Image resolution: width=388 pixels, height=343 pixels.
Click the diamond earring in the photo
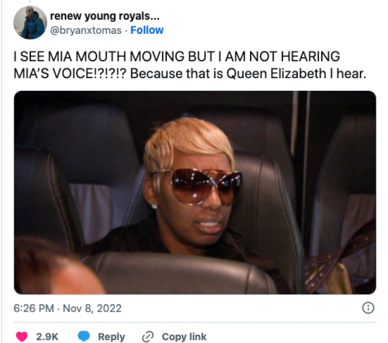(x=154, y=206)
